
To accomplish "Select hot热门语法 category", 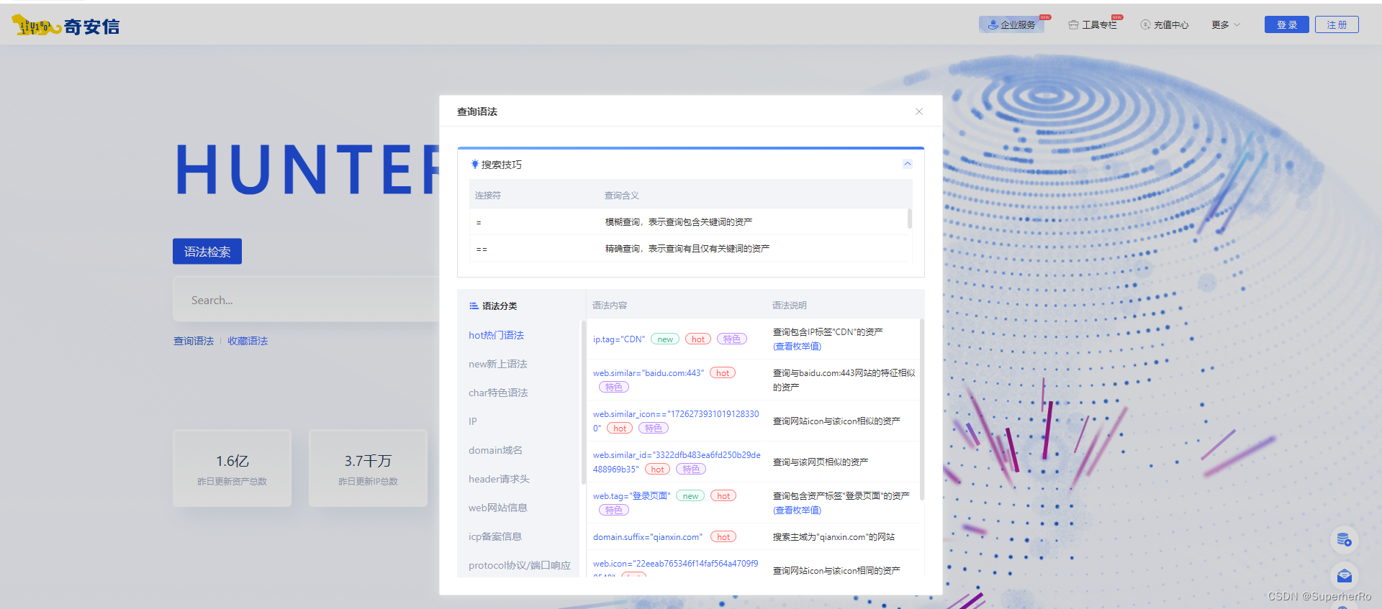I will pos(496,335).
